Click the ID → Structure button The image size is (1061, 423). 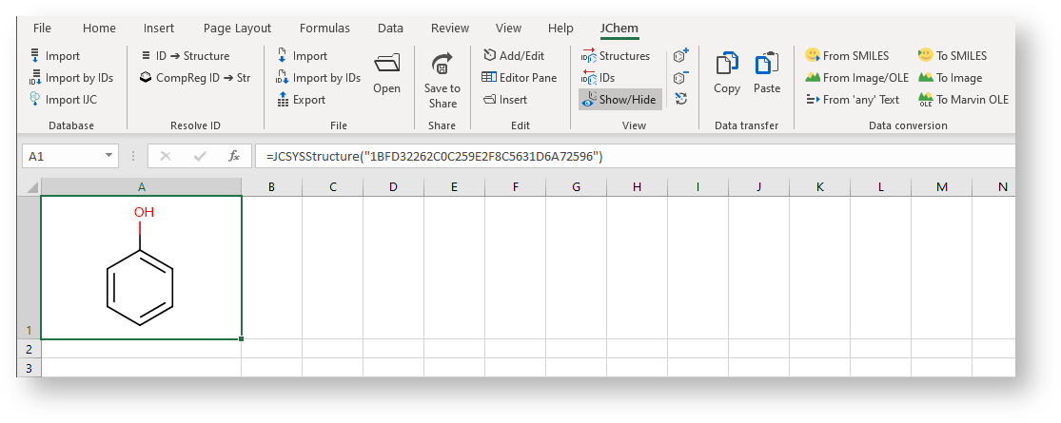pos(186,56)
